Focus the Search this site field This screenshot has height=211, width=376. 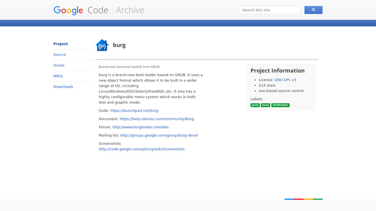(270, 10)
